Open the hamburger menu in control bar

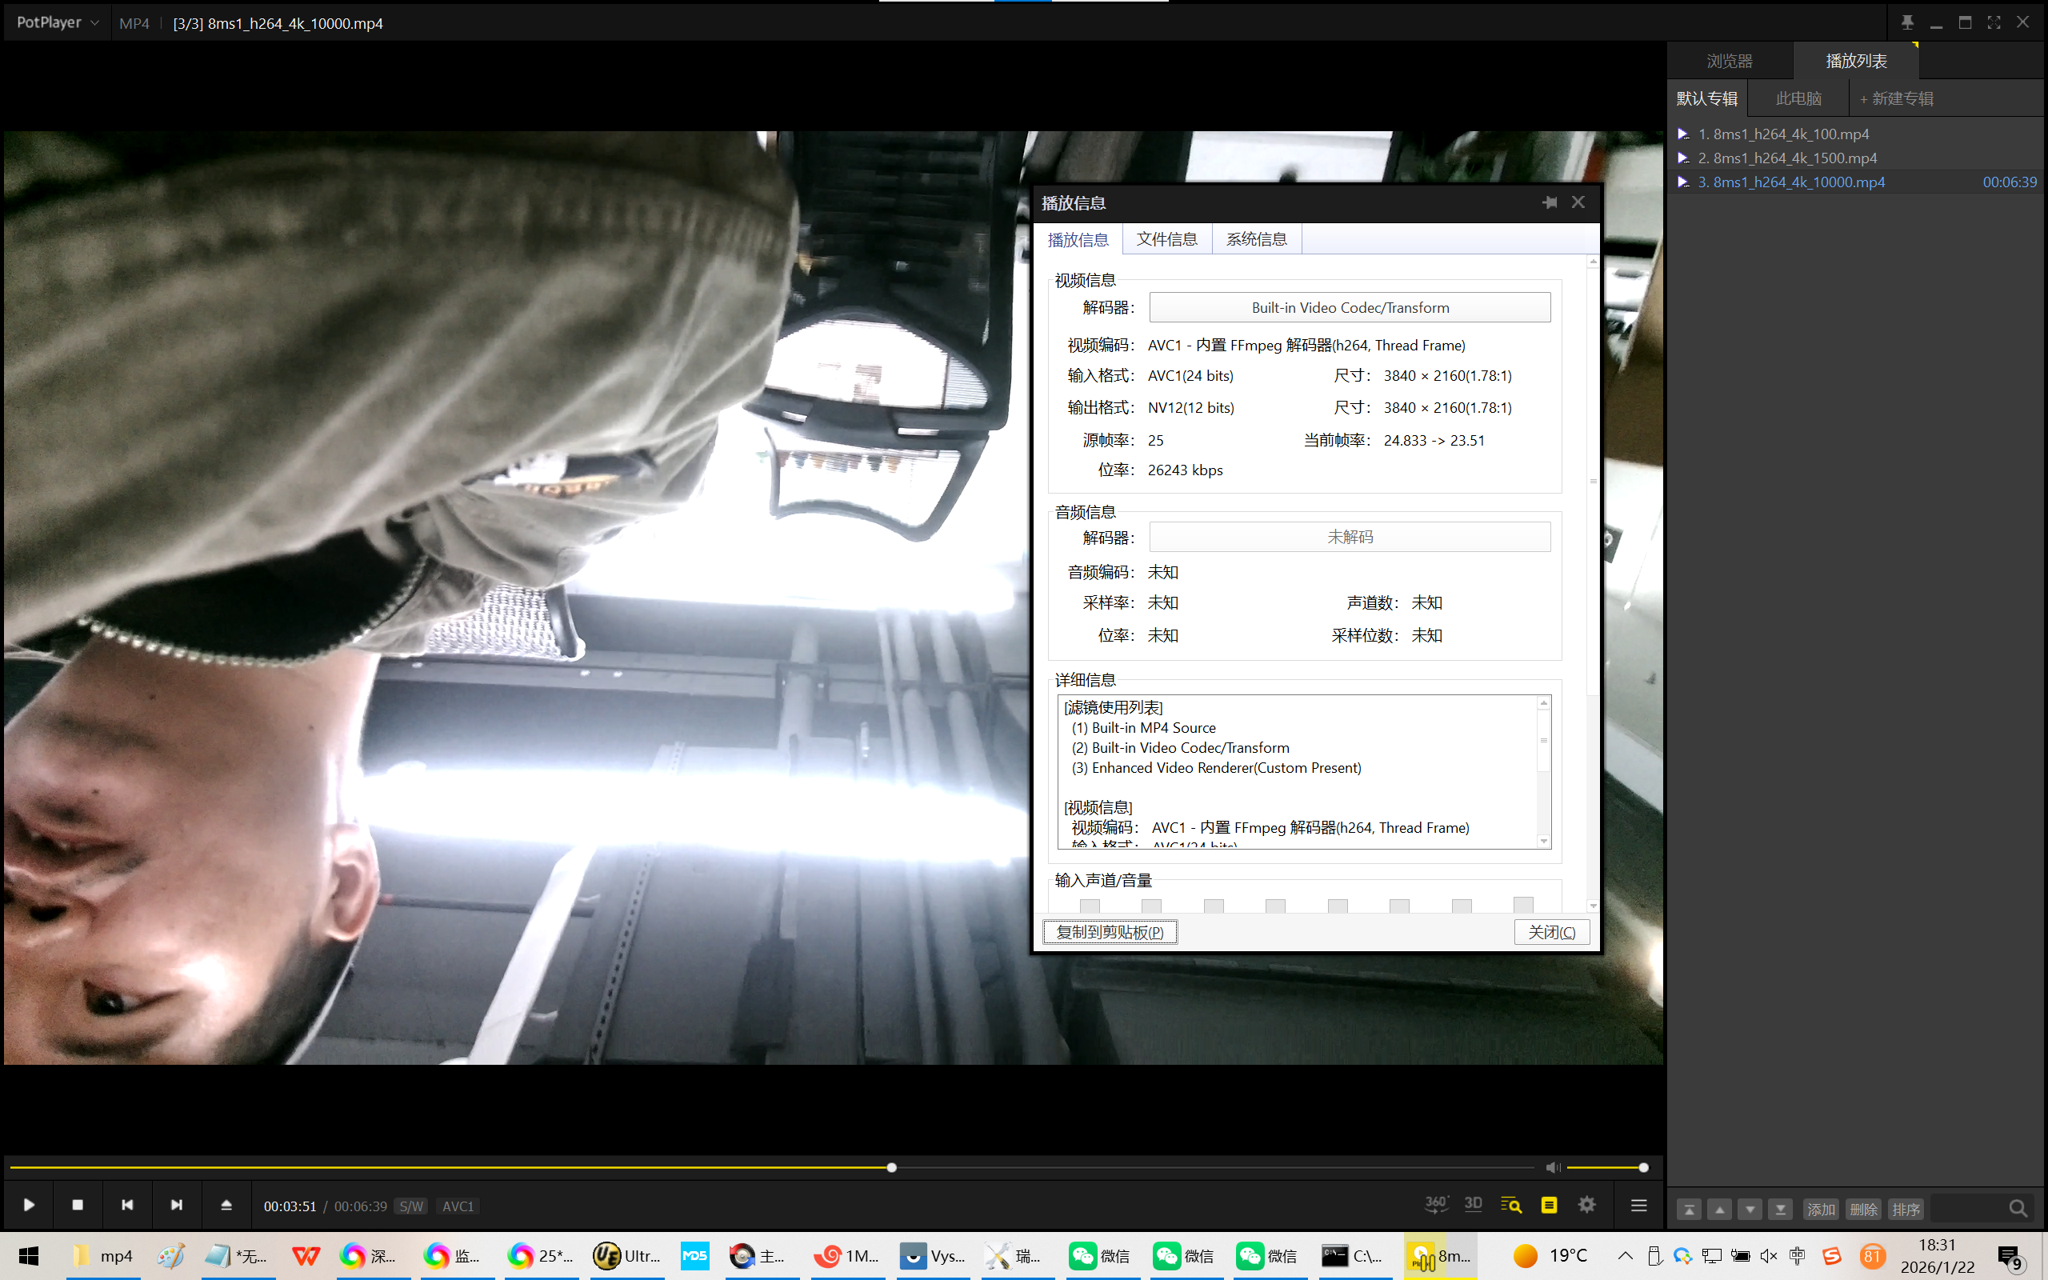[1638, 1205]
